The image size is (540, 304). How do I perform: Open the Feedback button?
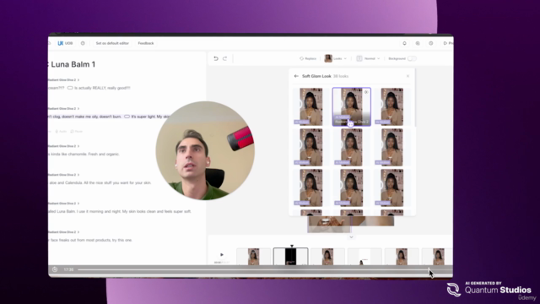146,43
